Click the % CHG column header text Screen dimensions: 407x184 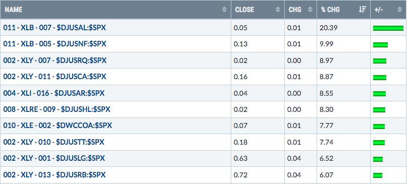pyautogui.click(x=330, y=10)
